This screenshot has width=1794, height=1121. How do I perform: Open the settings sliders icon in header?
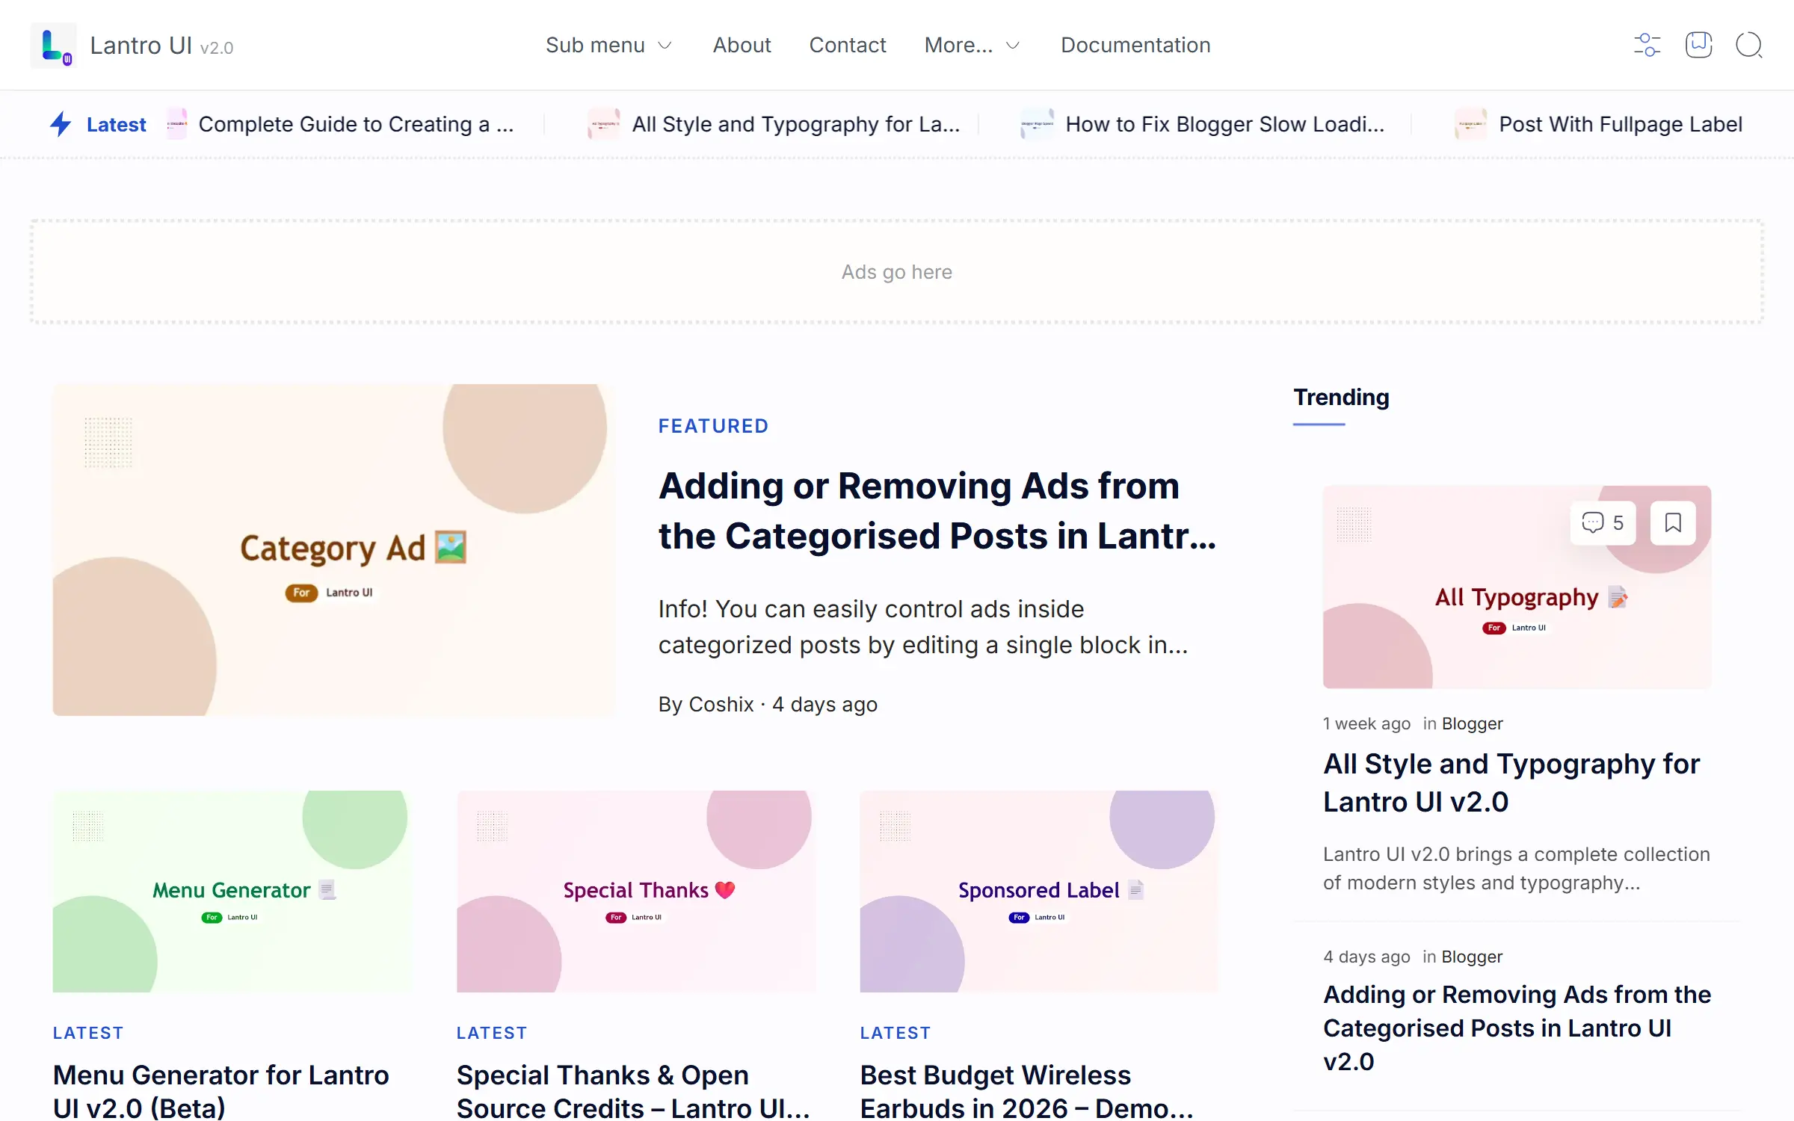(1647, 45)
